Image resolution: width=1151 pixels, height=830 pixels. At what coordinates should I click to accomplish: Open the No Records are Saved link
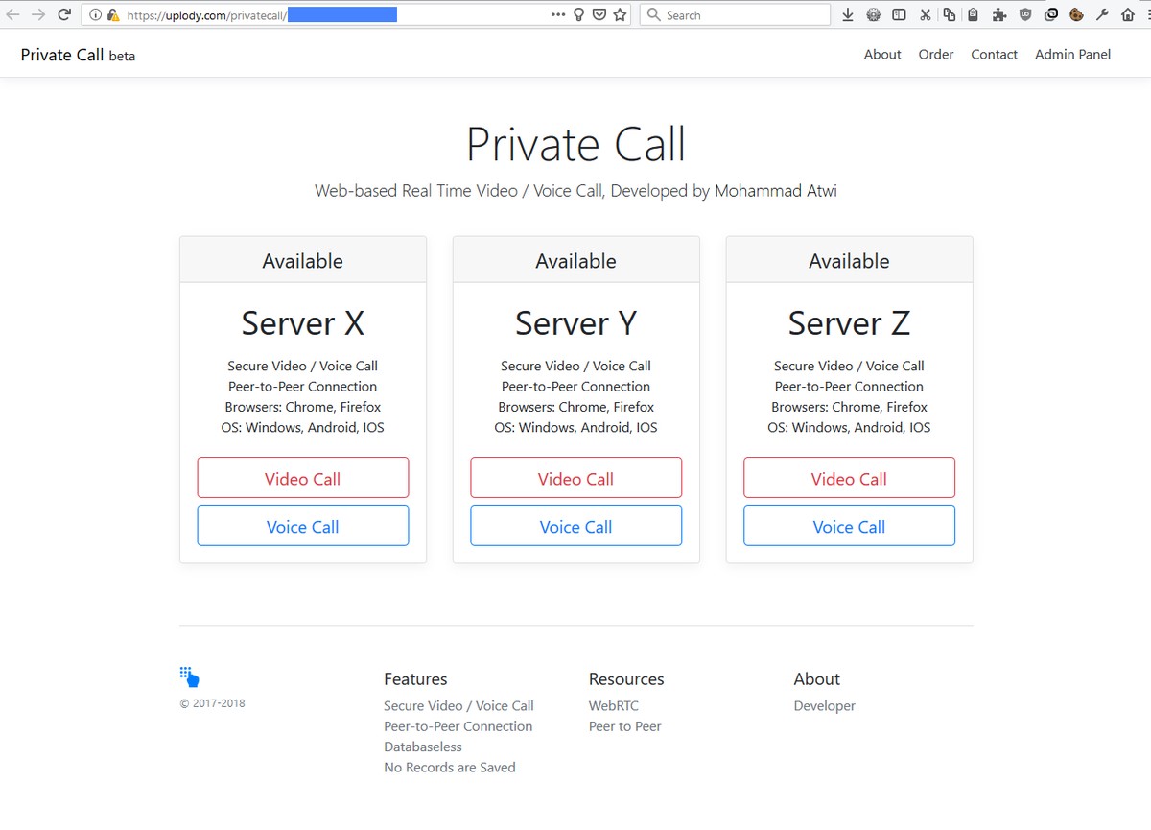(x=449, y=768)
